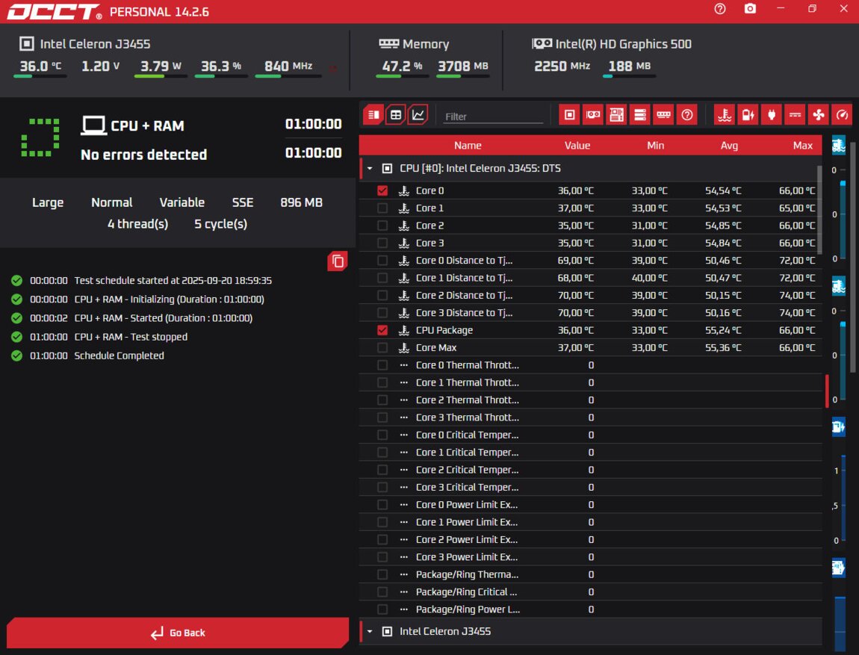Uncheck the Core 0 temperature checkbox
This screenshot has height=655, width=859.
[x=382, y=190]
